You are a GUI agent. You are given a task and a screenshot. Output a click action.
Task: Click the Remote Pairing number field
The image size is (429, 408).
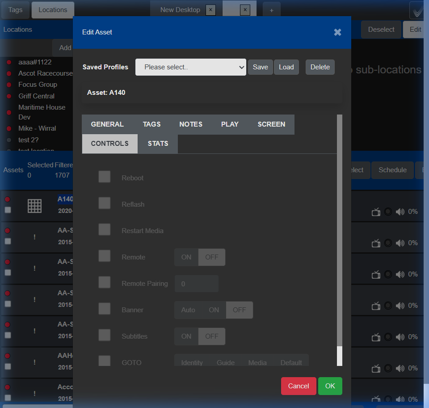coord(197,284)
